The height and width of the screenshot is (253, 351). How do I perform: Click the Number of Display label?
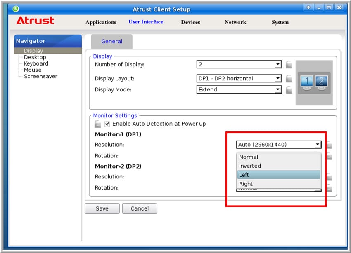coord(119,65)
